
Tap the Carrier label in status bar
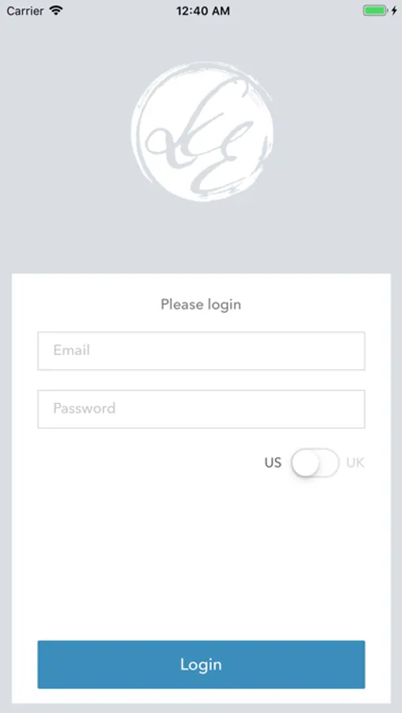[25, 10]
